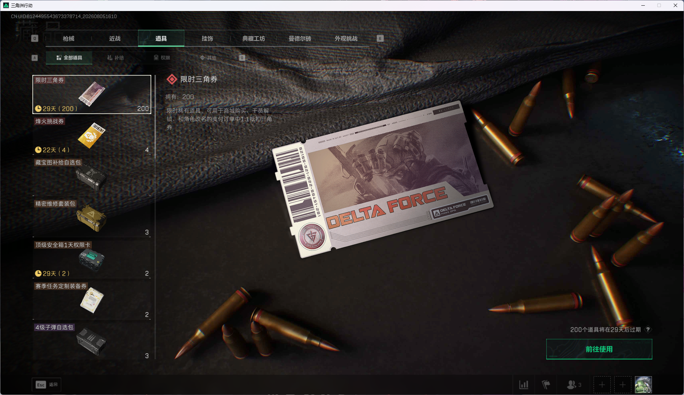Screen dimensions: 684x395
Task: Select the 全部道具 filter
Action: 69,58
